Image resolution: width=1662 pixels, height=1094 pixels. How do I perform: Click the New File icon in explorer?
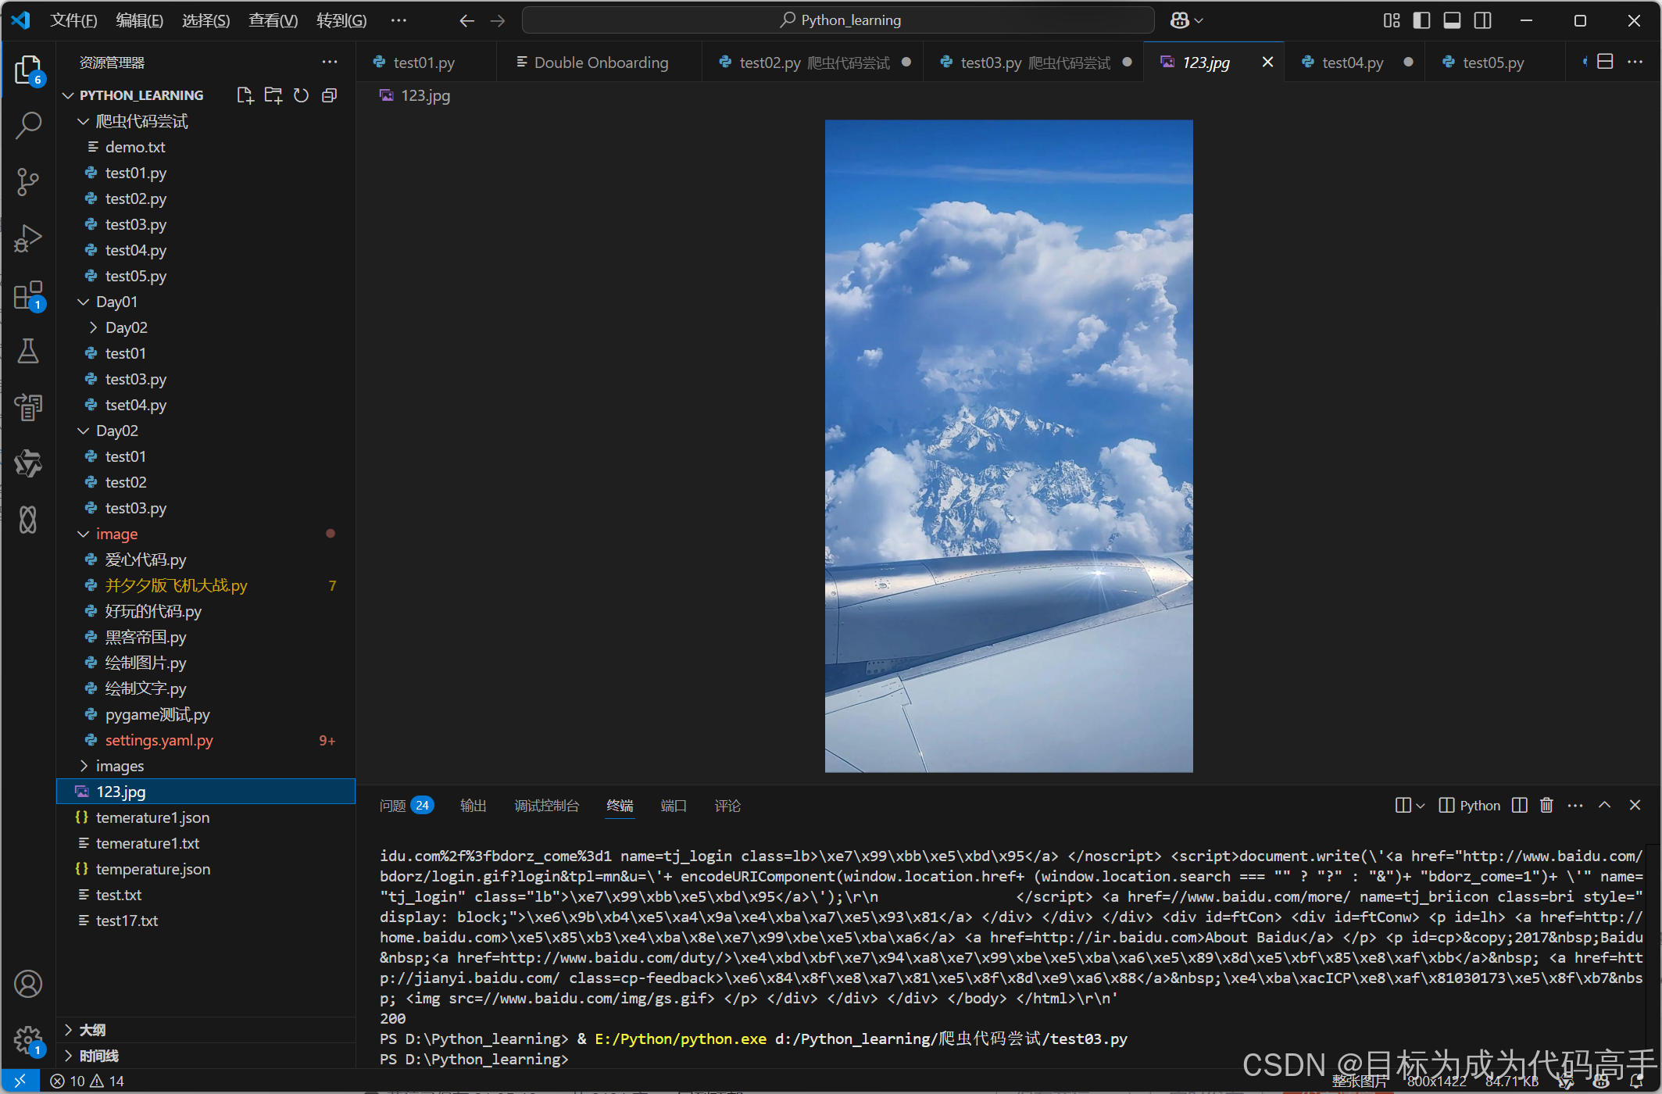tap(245, 95)
